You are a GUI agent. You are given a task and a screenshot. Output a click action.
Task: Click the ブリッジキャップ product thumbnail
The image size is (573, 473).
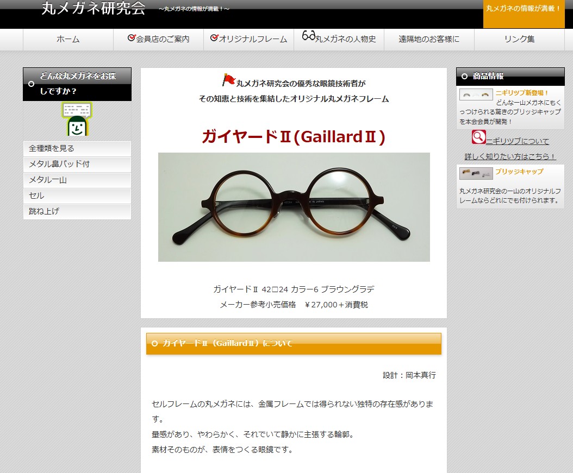click(476, 173)
